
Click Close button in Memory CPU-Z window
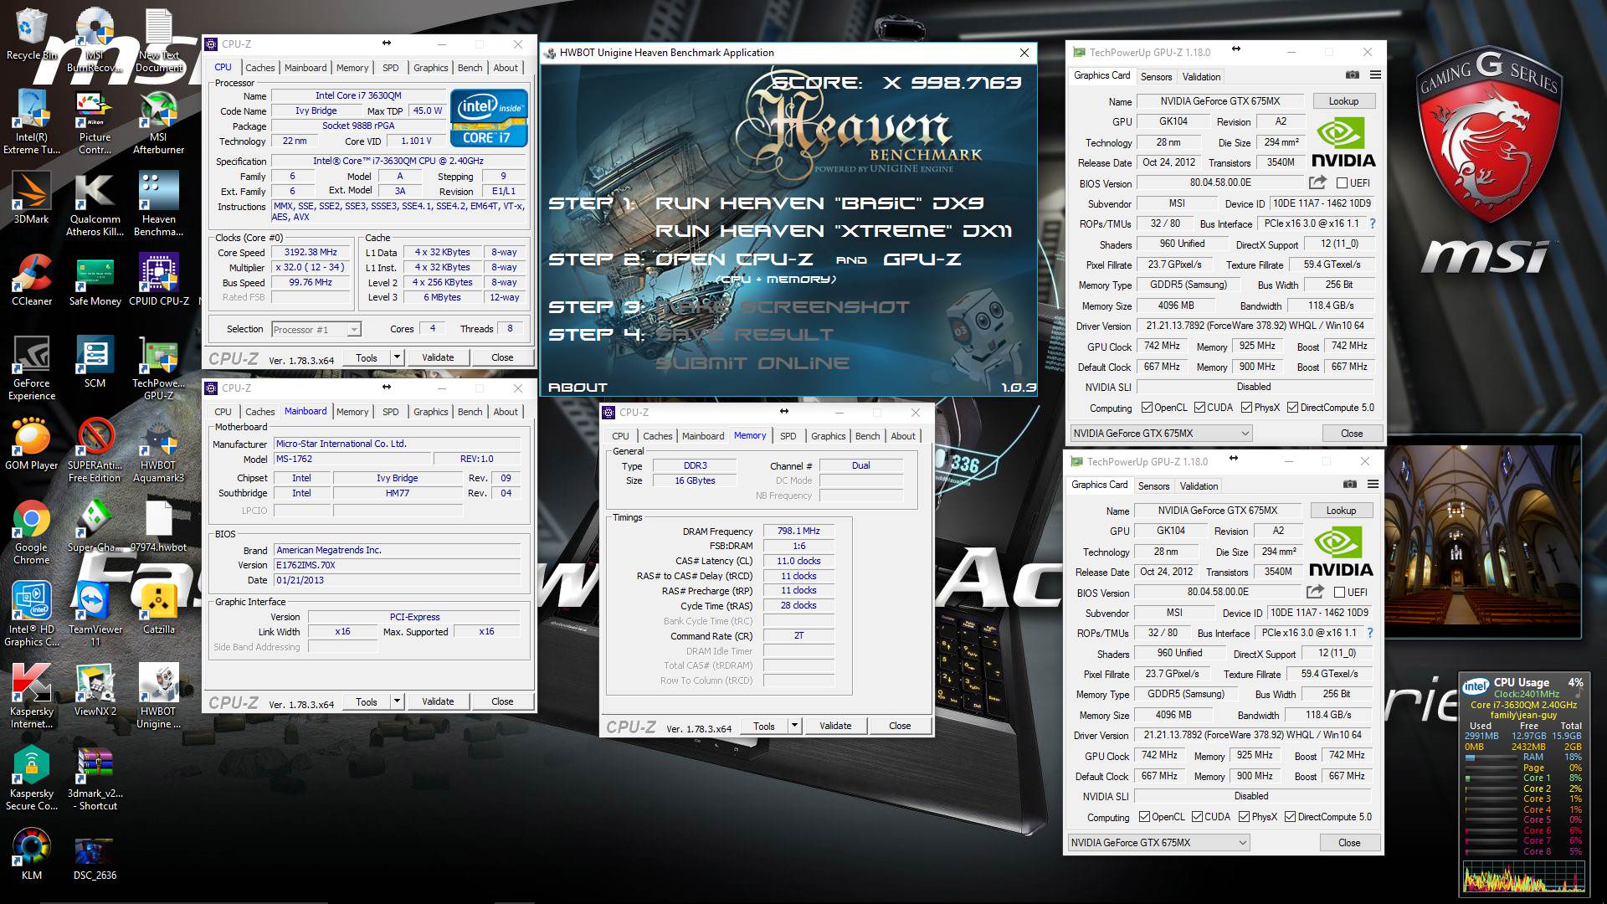coord(900,726)
